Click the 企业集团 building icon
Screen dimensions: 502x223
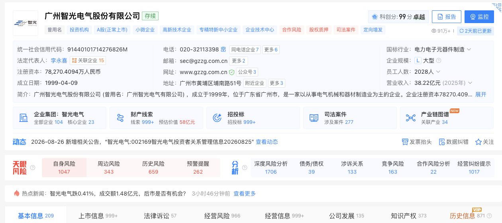coord(24,118)
